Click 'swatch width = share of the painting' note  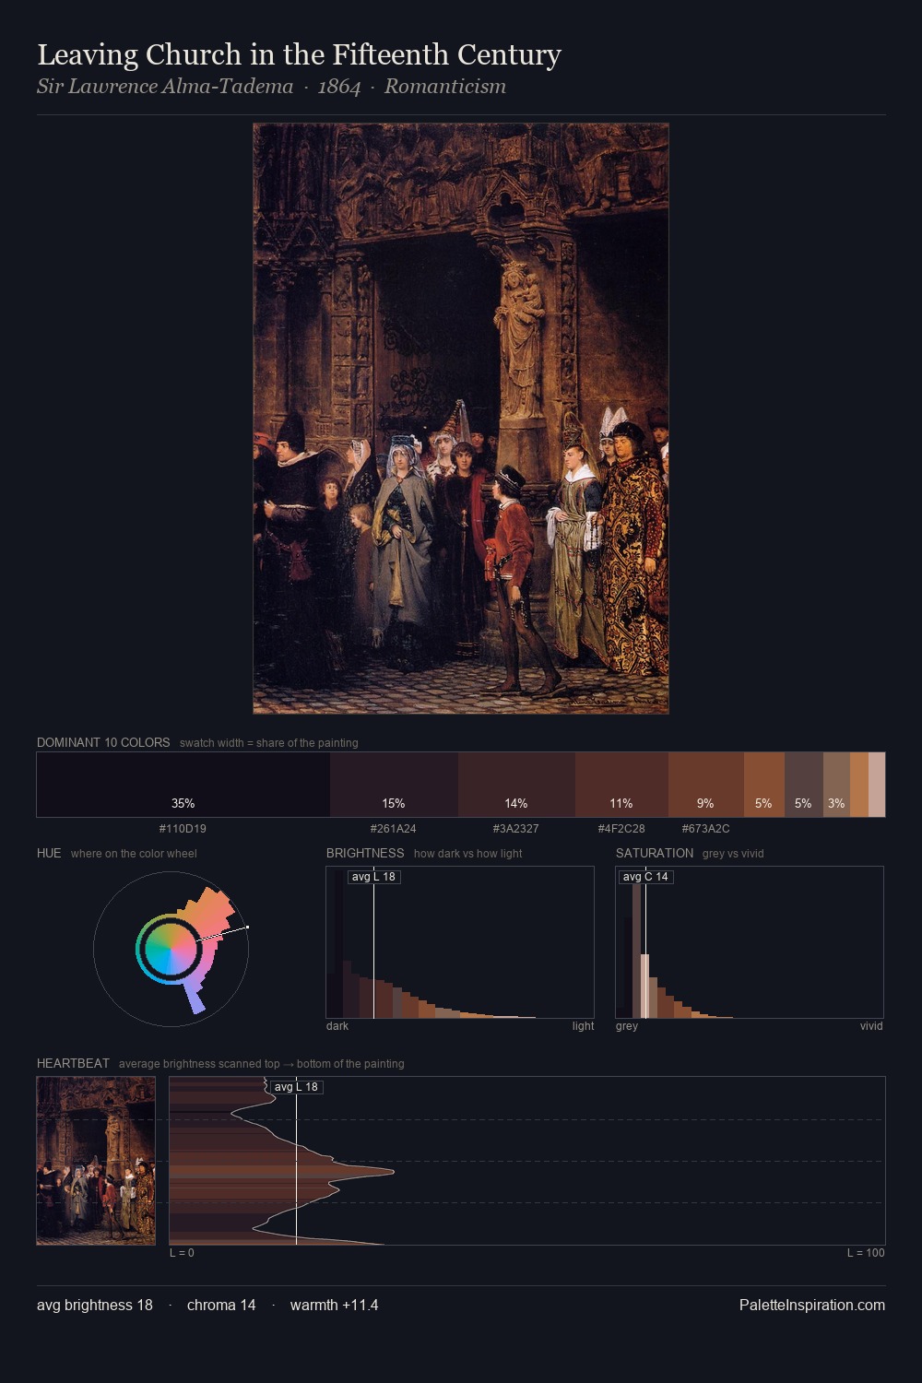click(x=269, y=743)
